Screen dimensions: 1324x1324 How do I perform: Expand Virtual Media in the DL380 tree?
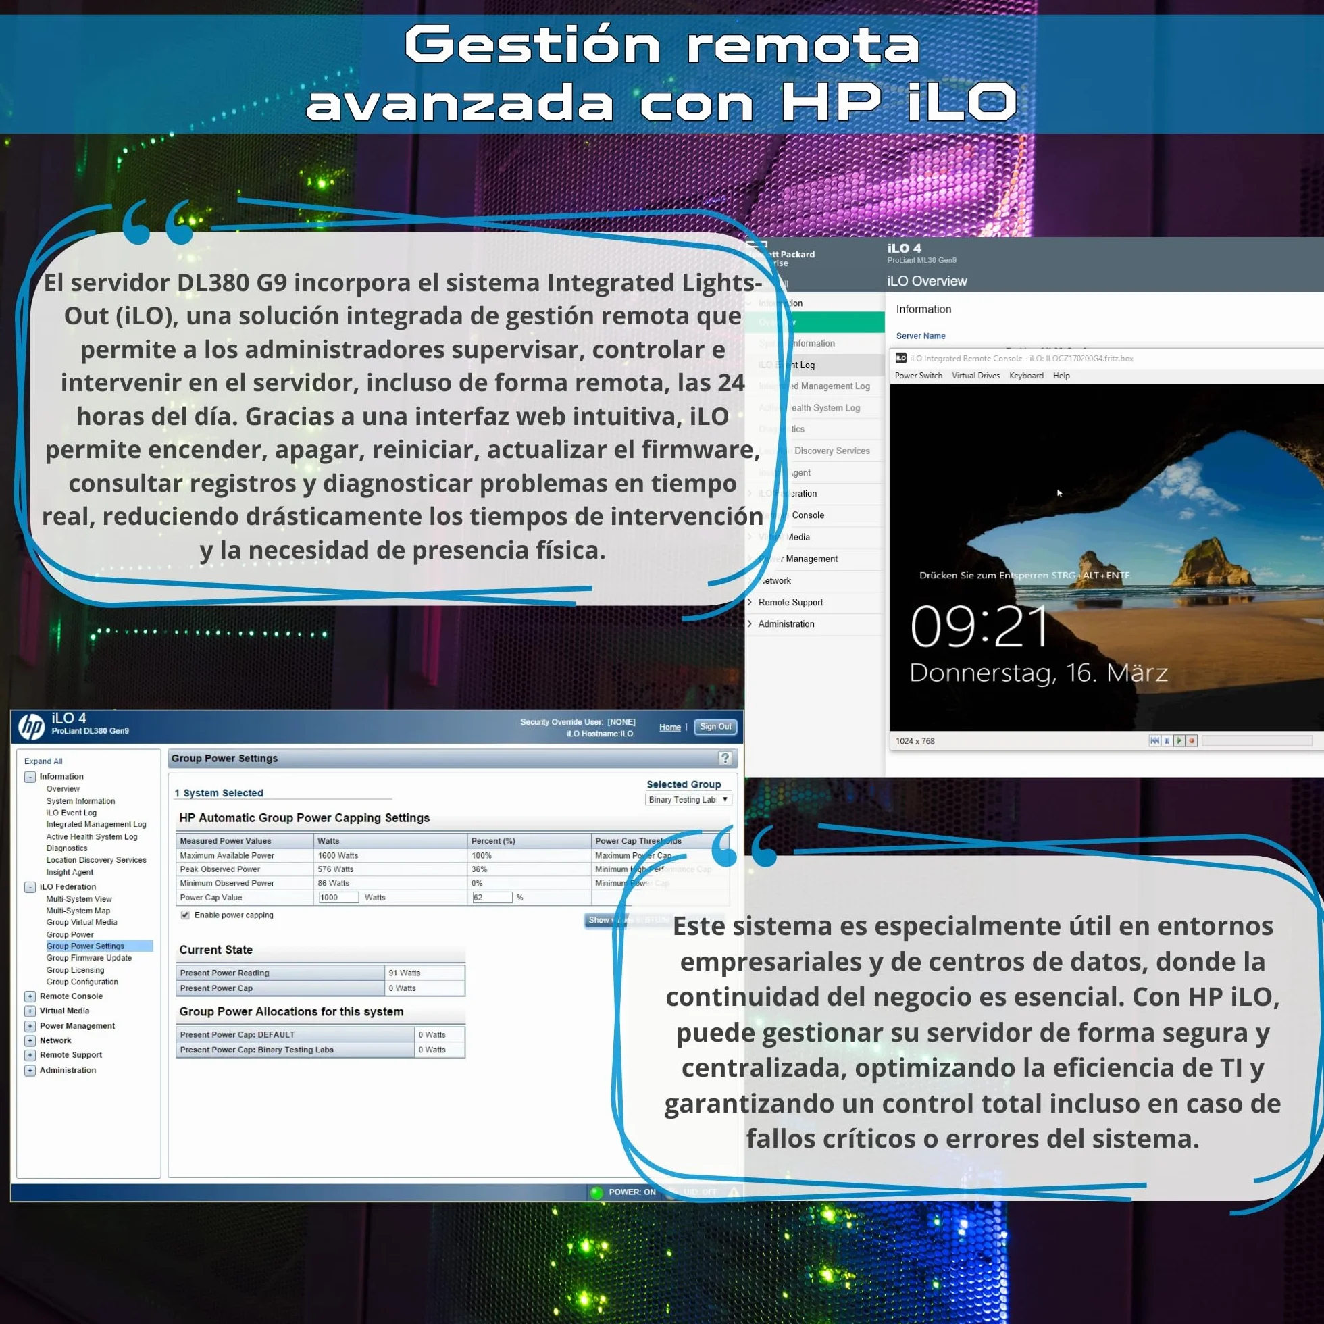pos(30,1011)
